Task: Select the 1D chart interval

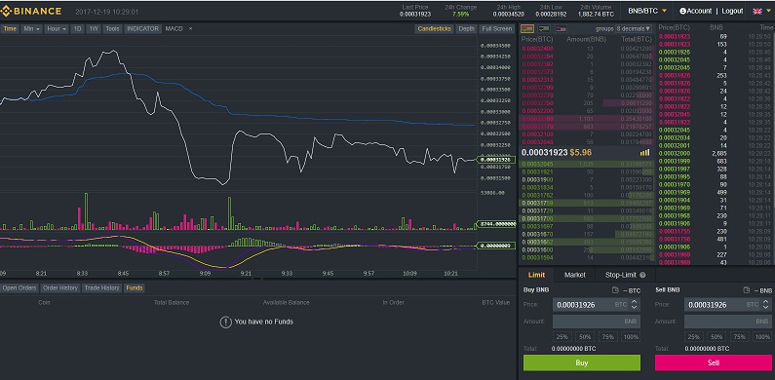Action: (78, 28)
